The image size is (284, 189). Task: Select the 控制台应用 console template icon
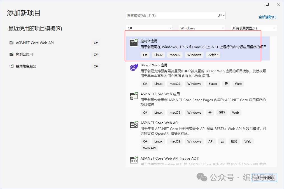(134, 43)
